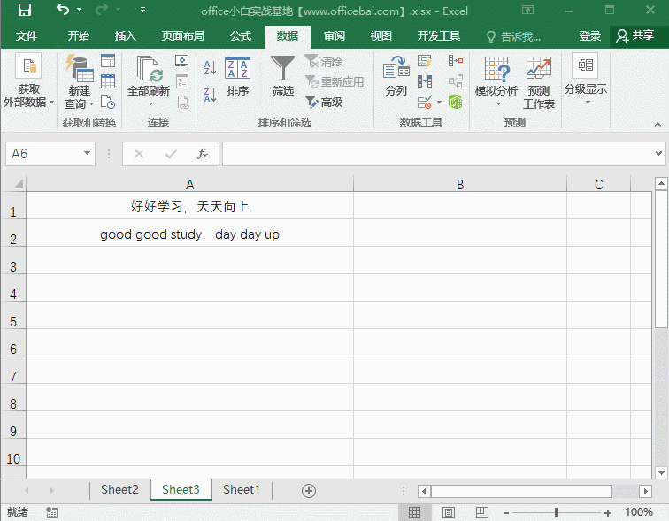Switch to the 公式 ribbon tab
The height and width of the screenshot is (521, 669).
click(241, 36)
